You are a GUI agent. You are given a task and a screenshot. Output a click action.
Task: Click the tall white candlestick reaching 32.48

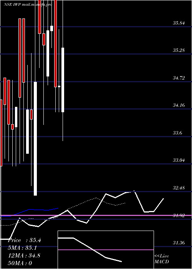pyautogui.click(x=35, y=139)
